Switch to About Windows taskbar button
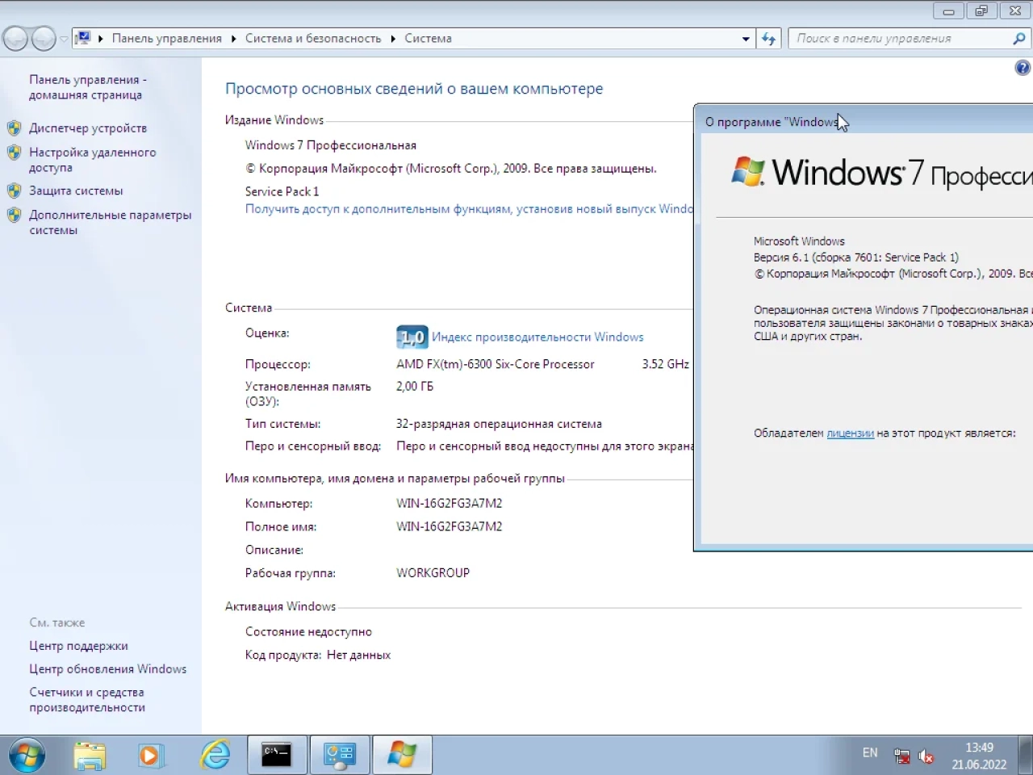This screenshot has height=775, width=1033. pyautogui.click(x=402, y=756)
